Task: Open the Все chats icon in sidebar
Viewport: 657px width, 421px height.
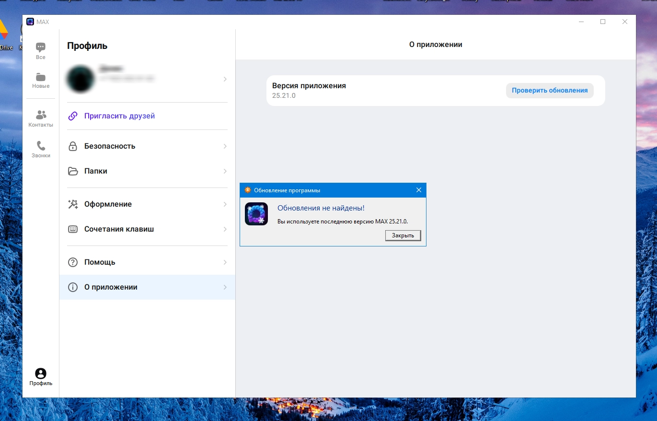Action: [x=41, y=47]
